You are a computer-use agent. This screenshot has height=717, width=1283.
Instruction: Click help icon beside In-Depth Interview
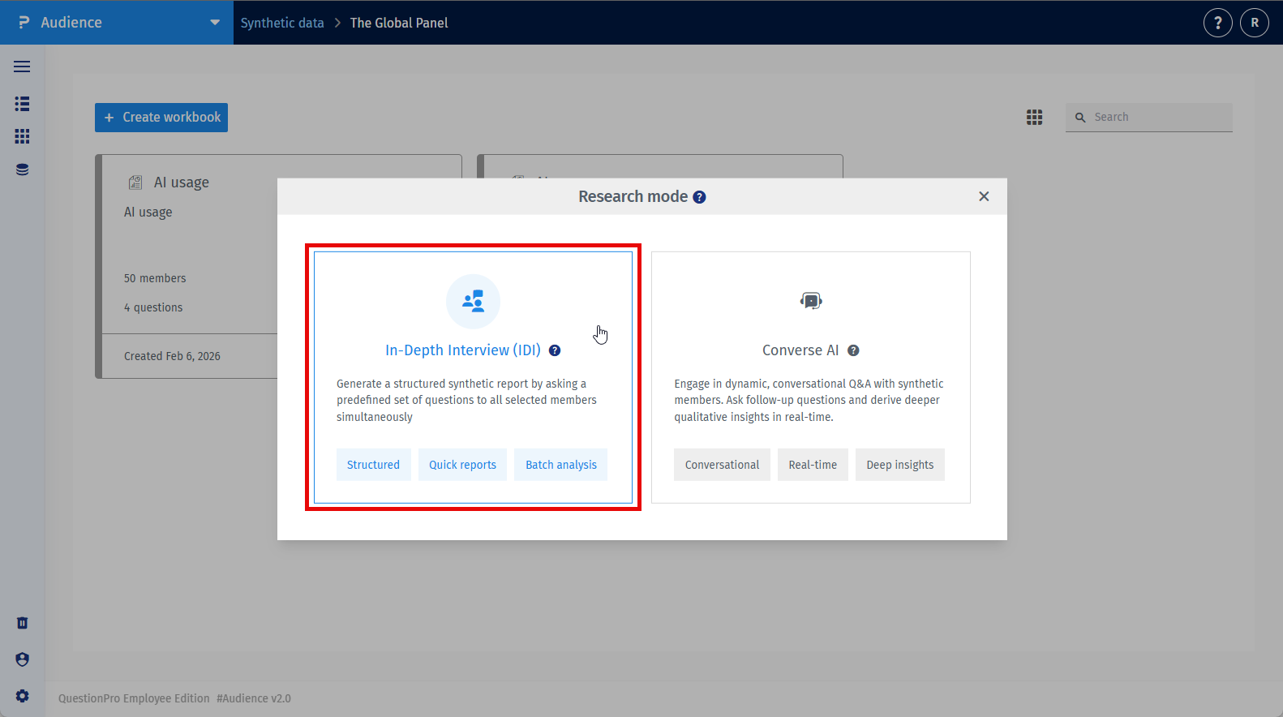click(555, 350)
